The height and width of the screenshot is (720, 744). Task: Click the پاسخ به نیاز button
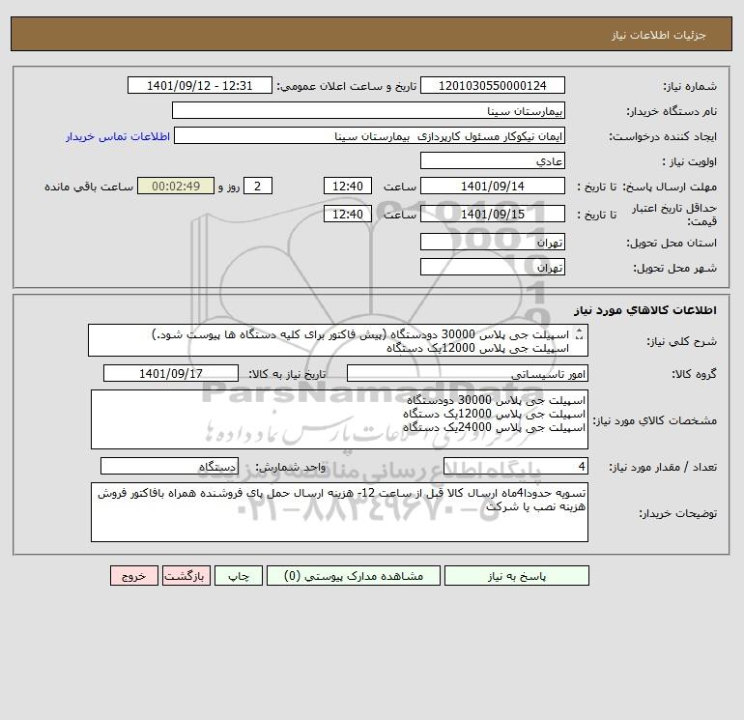[517, 576]
